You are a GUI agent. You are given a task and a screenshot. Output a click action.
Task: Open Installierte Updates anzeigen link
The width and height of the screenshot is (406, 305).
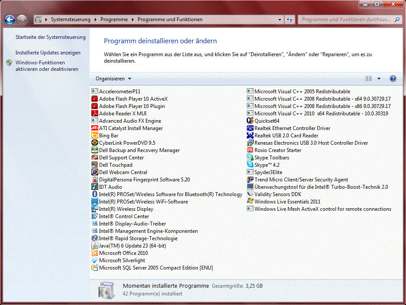point(48,52)
